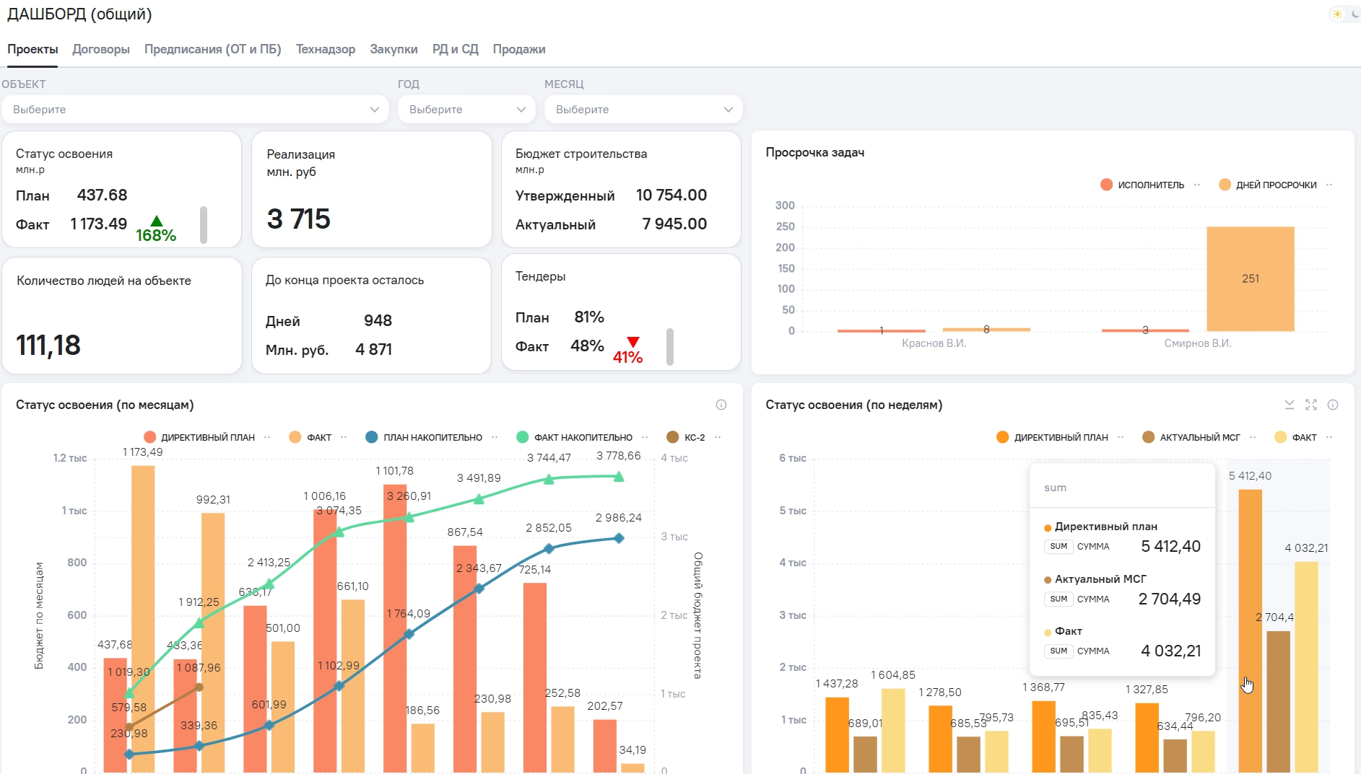Expand the МЕСЯЦ filter dropdown
Viewport: 1361px width, 774px height.
(643, 110)
